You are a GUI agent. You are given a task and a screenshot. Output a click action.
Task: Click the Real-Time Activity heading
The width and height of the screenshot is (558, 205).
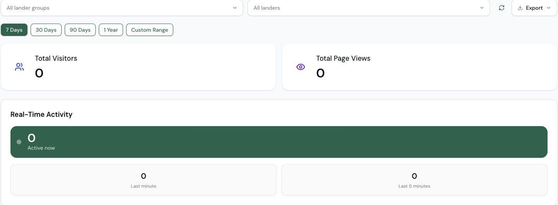(x=41, y=114)
